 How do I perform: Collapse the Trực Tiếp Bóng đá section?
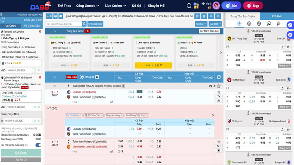point(54,77)
